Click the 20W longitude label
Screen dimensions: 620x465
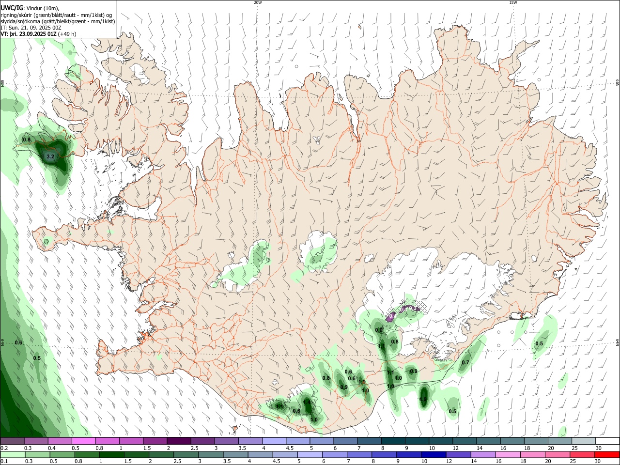(258, 2)
